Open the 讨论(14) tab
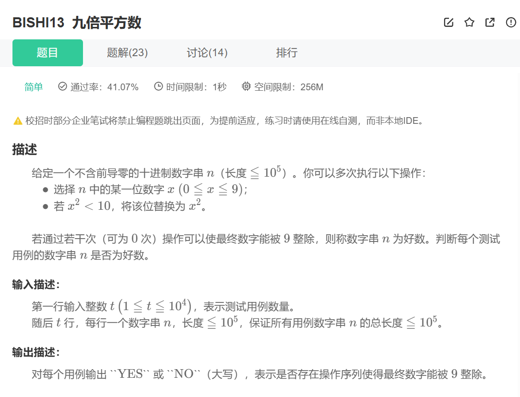Viewport: 520px width, 397px height. pos(207,53)
